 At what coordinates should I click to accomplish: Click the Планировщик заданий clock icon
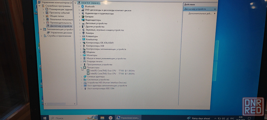pyautogui.click(x=47, y=9)
